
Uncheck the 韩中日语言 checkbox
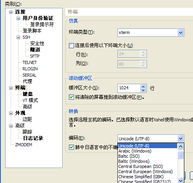(71, 147)
